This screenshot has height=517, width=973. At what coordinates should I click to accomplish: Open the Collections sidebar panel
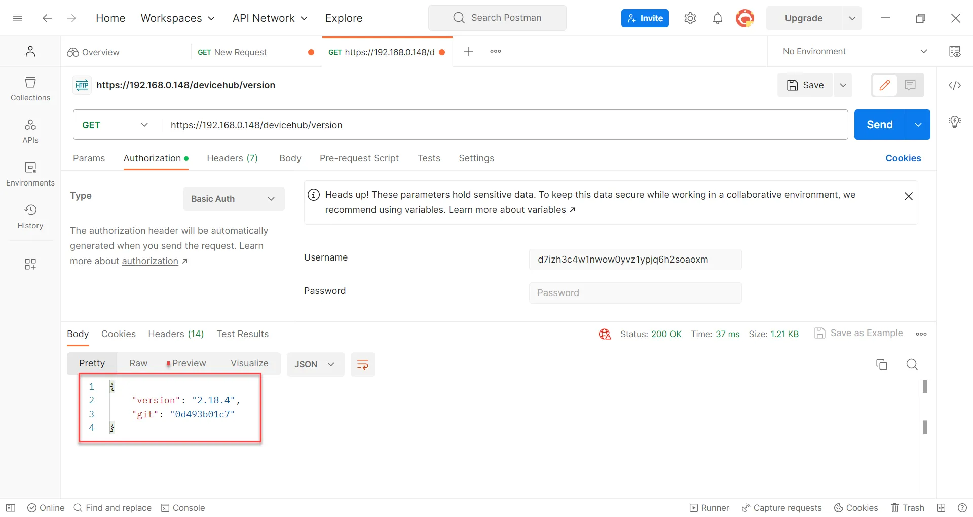(30, 89)
